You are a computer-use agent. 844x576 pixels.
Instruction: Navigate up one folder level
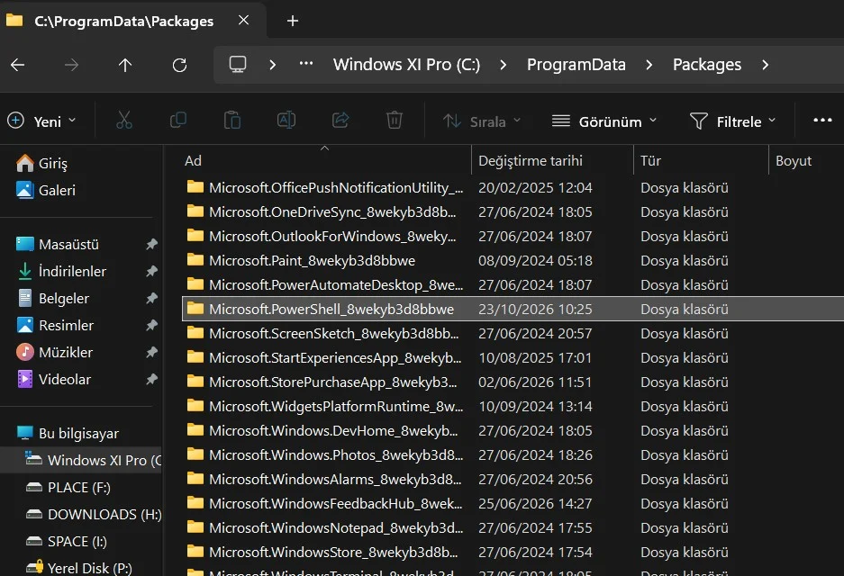click(x=125, y=65)
